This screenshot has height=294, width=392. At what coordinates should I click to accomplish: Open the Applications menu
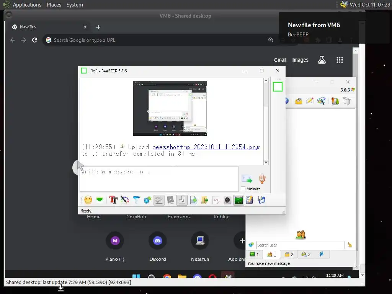(x=27, y=5)
